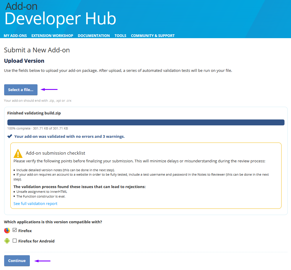Open the MY ADD-ONS menu
Viewport: 291px width, 270px height.
[x=15, y=36]
